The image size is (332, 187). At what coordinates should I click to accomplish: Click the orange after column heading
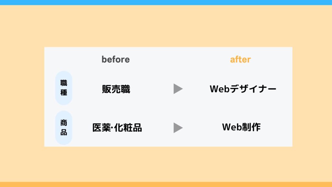[240, 59]
